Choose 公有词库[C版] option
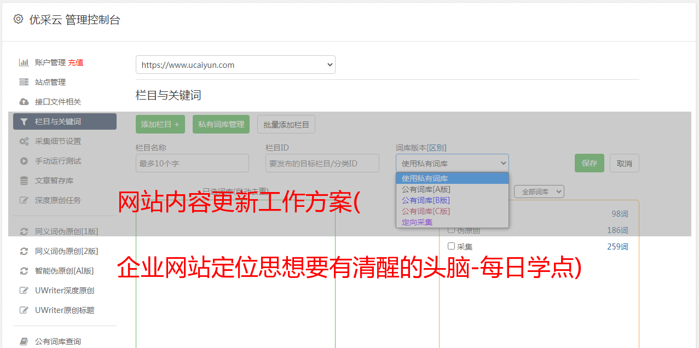699x348 pixels. [x=452, y=211]
